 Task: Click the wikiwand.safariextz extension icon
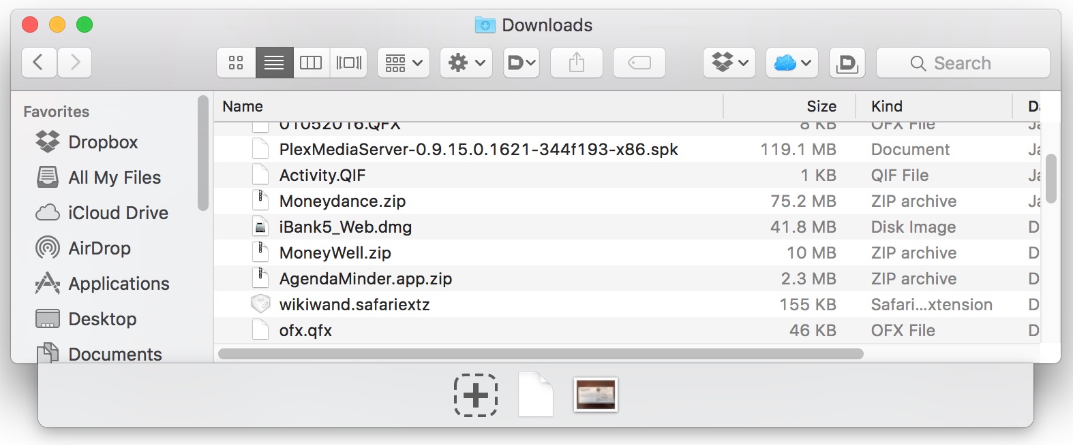tap(260, 304)
